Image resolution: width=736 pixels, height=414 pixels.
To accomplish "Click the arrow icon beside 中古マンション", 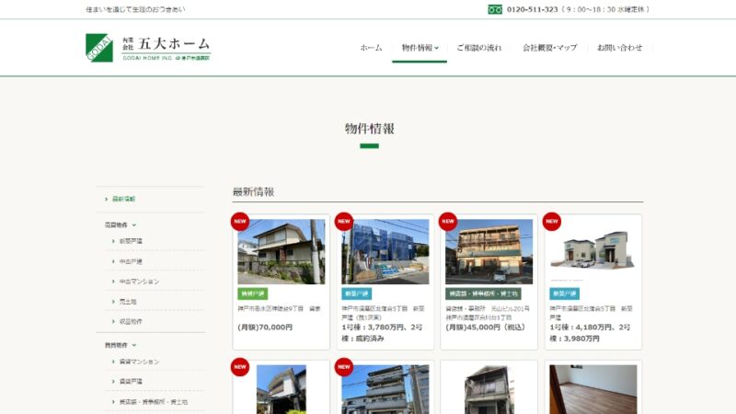I will point(113,282).
